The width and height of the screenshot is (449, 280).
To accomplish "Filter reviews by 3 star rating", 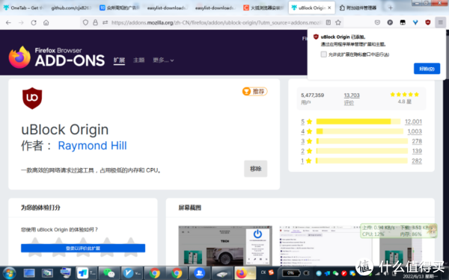I will [306, 141].
